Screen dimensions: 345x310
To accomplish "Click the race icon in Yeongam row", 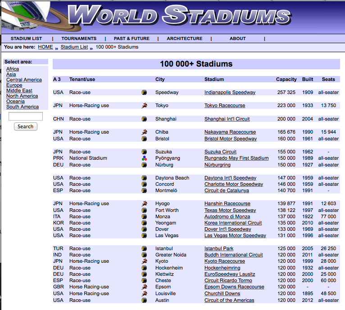I will tap(144, 223).
